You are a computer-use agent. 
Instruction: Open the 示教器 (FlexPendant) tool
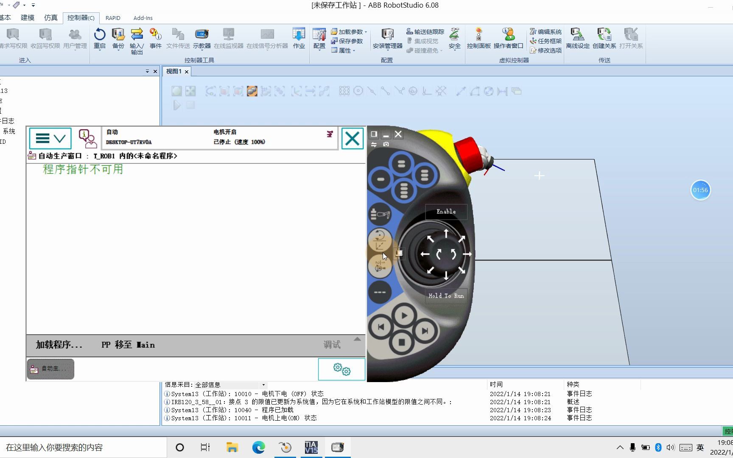tap(201, 39)
